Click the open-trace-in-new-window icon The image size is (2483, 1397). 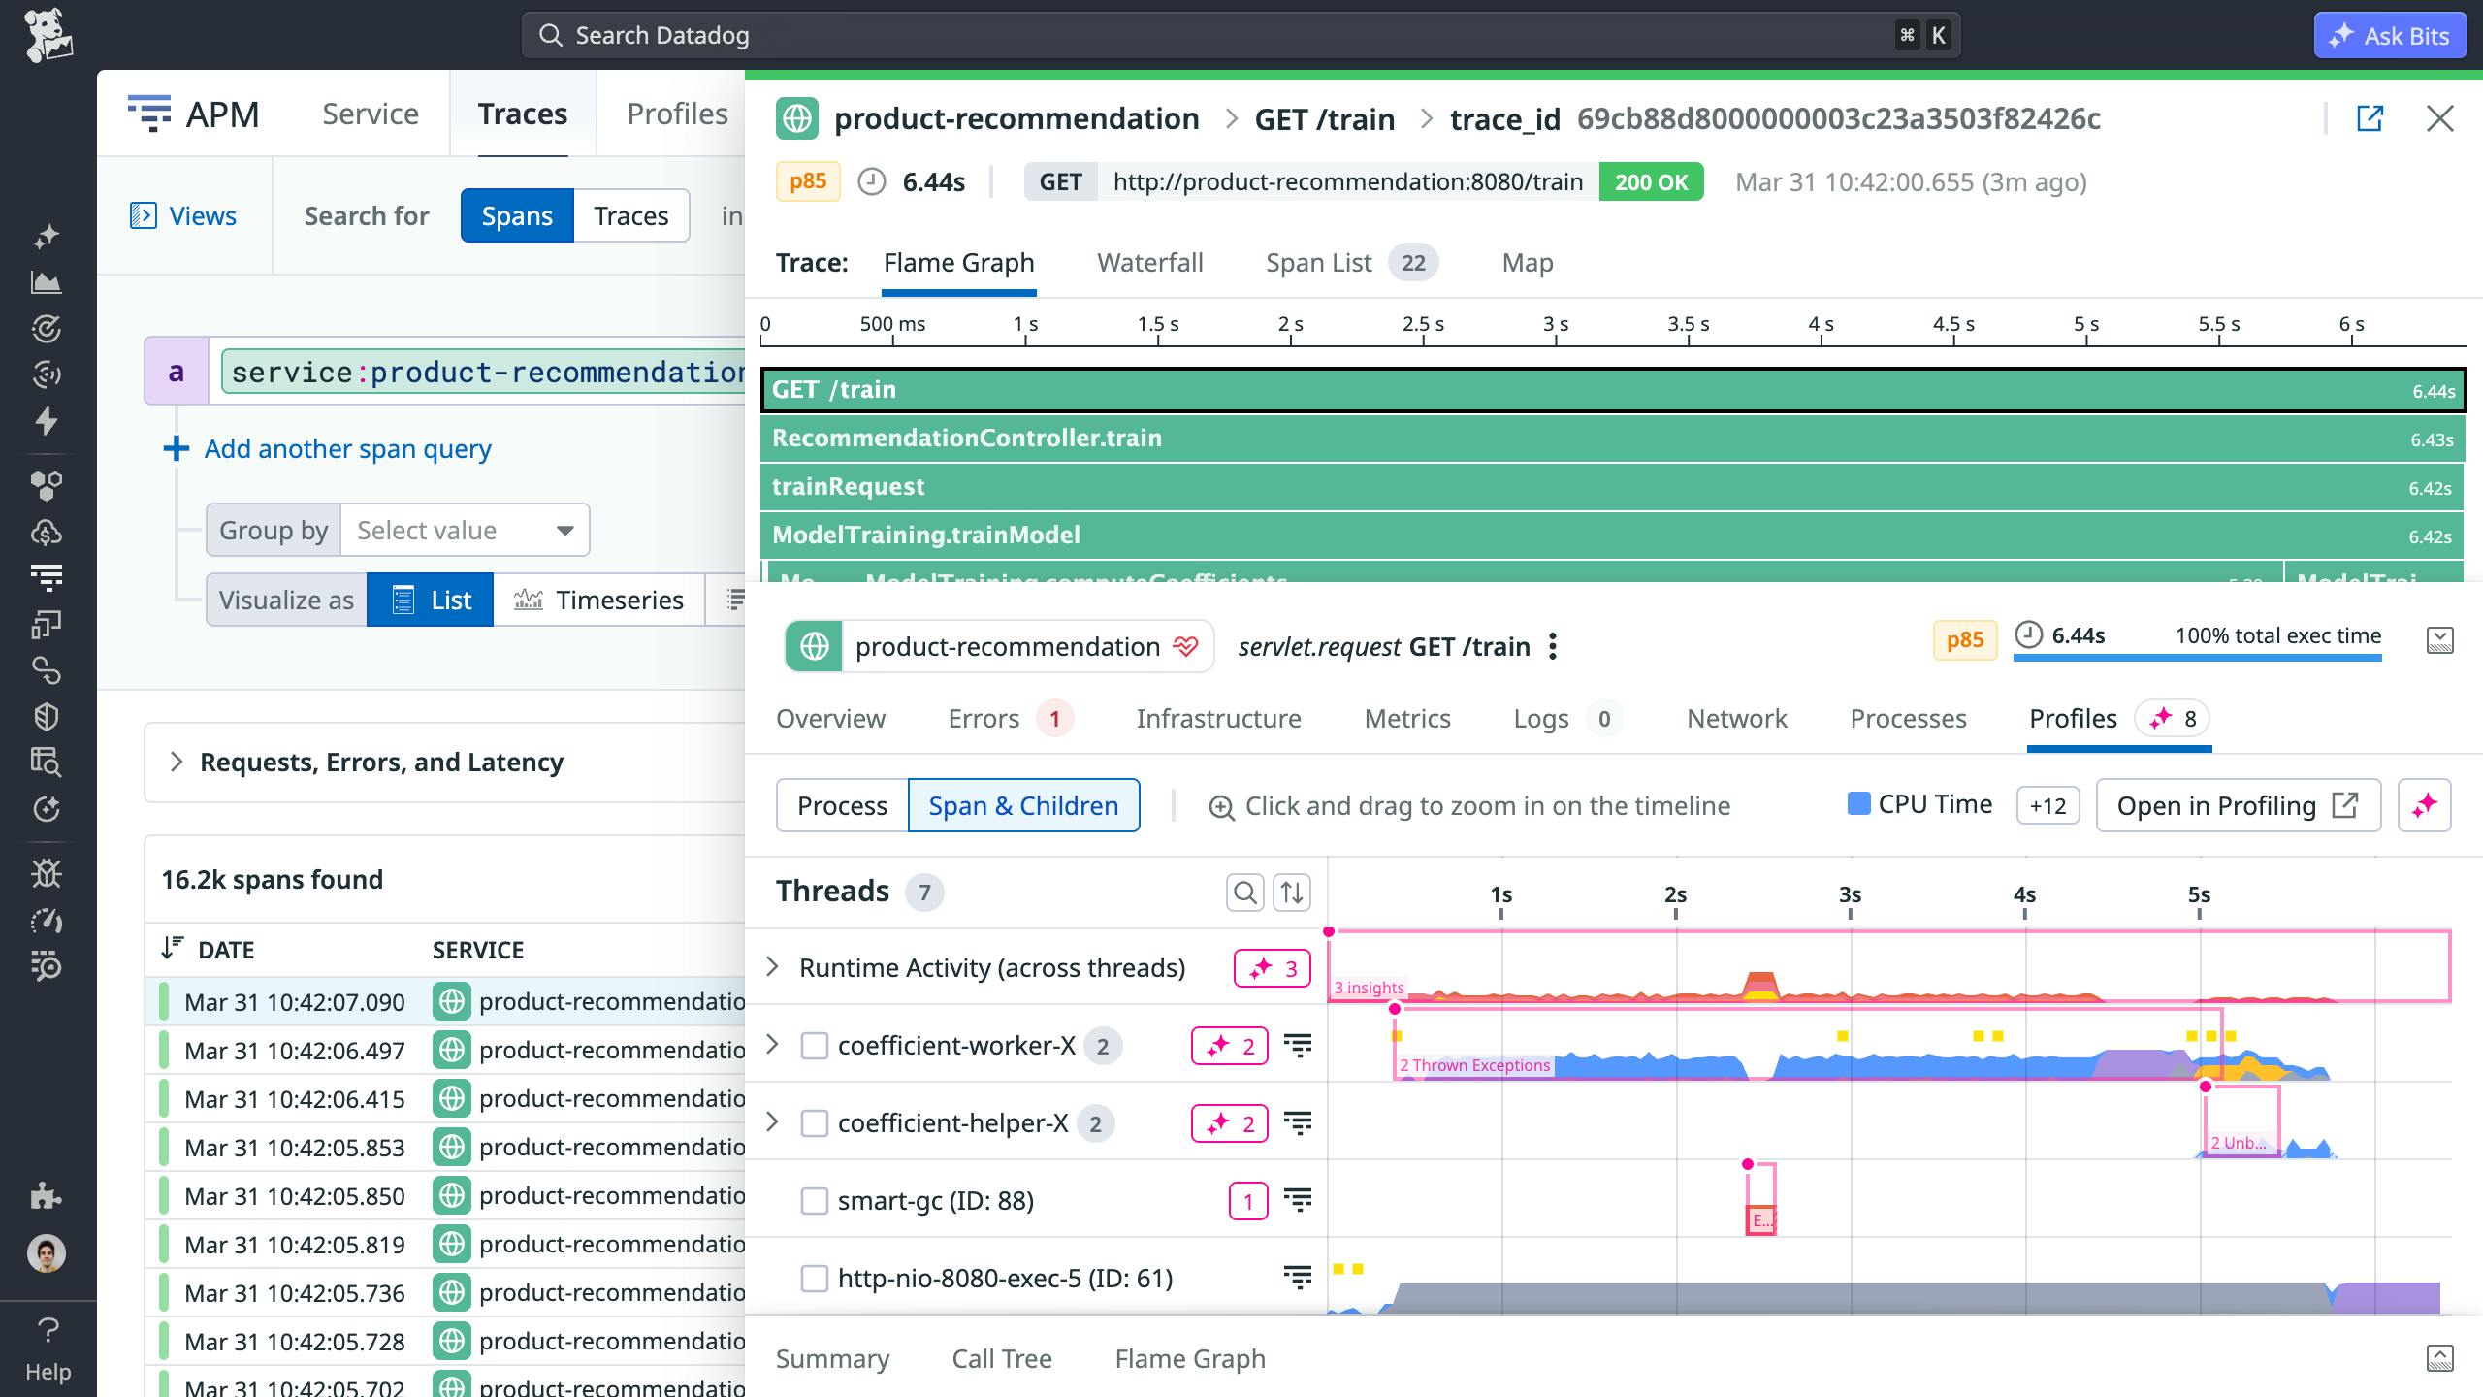pos(2370,118)
